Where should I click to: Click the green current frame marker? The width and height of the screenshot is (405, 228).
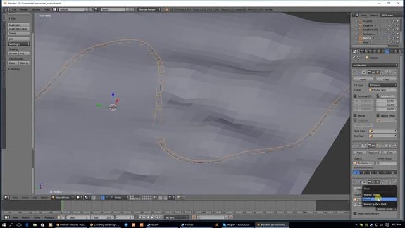(62, 206)
